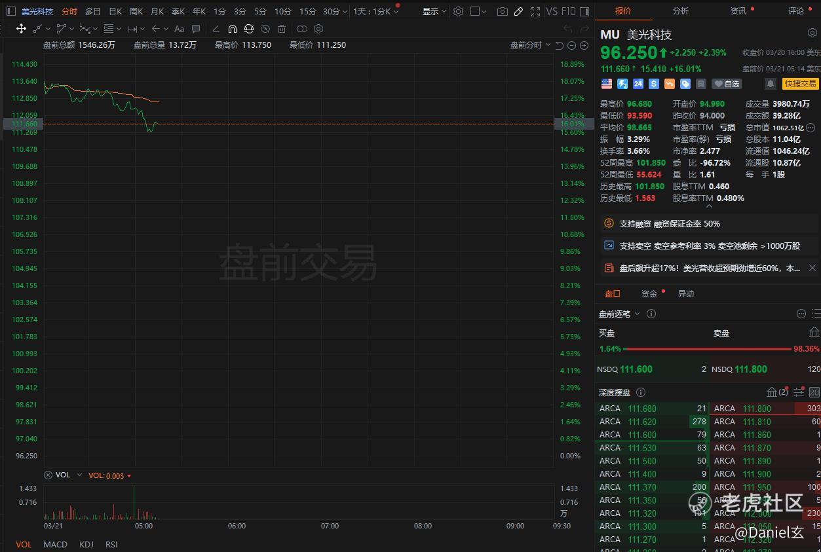Switch to the 异动 tab
Image resolution: width=821 pixels, height=552 pixels.
click(x=686, y=293)
